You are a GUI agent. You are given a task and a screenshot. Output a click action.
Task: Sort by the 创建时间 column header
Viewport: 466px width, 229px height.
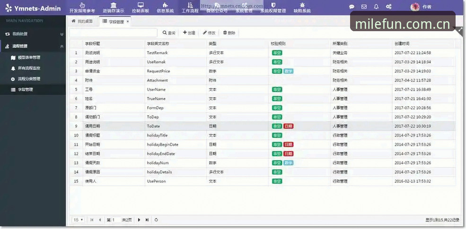tap(423, 43)
